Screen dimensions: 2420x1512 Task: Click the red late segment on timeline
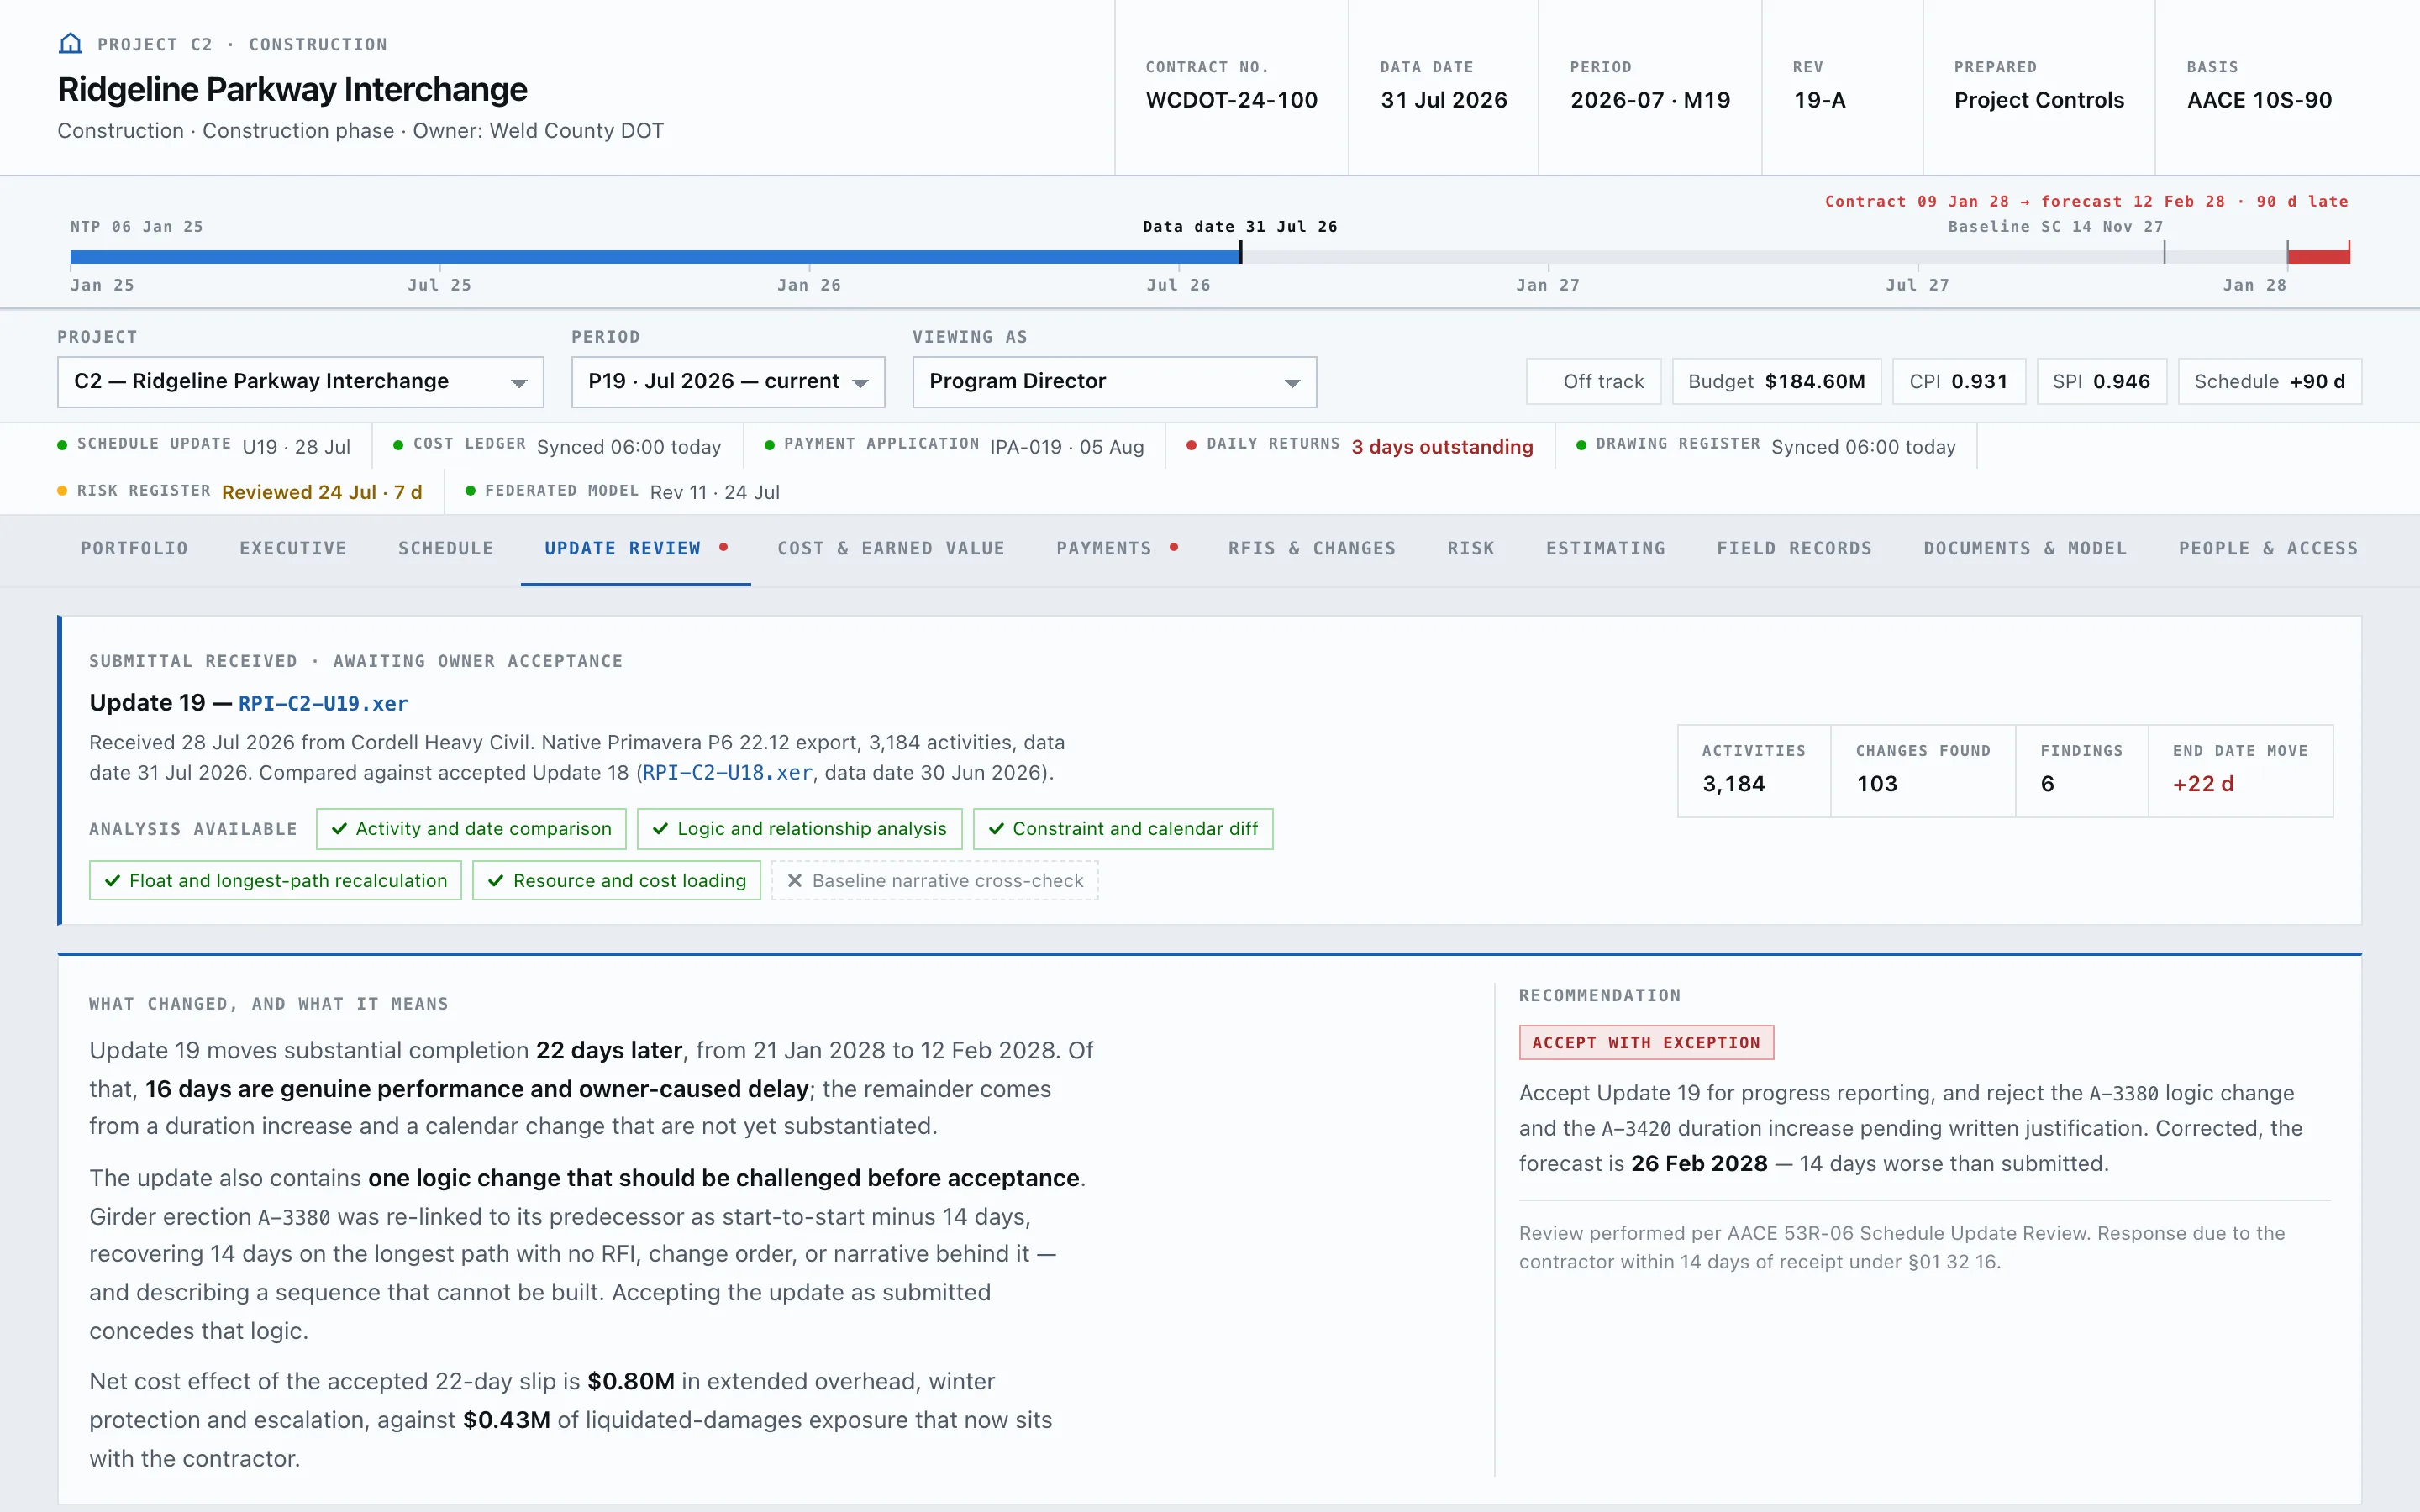tap(2318, 257)
